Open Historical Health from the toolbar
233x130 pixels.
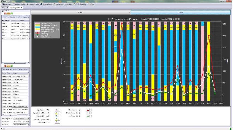click(x=28, y=4)
